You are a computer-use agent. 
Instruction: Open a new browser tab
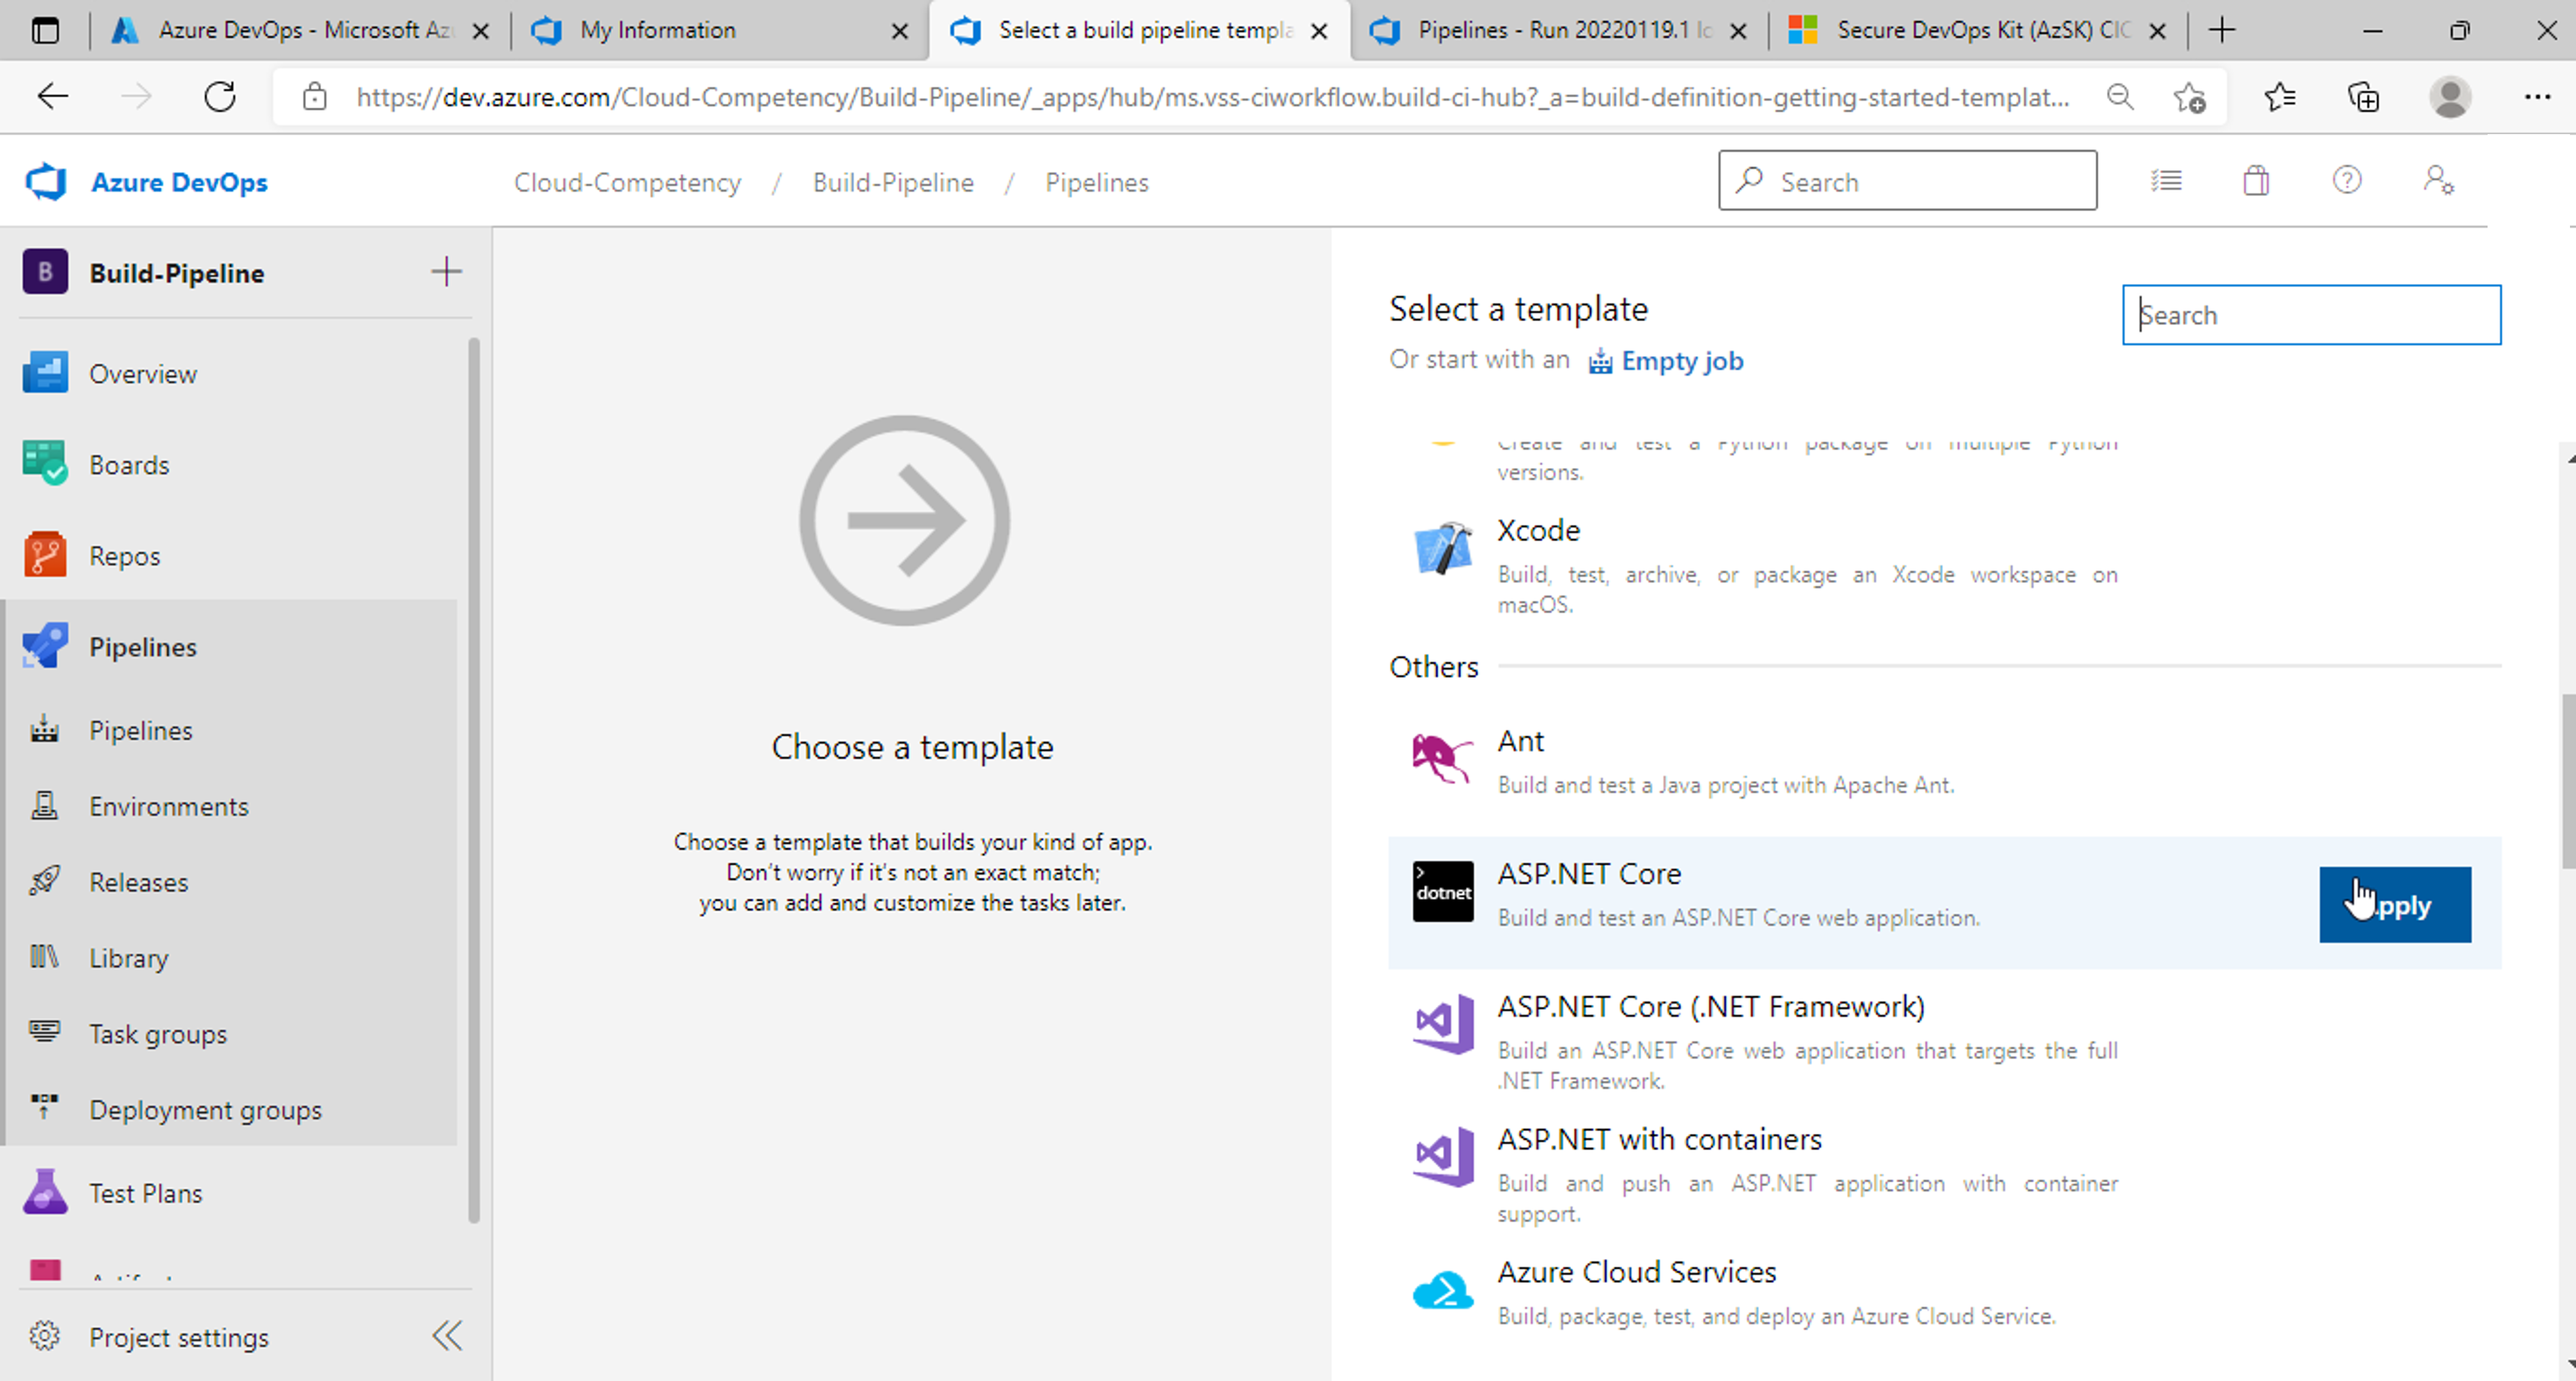(x=2222, y=30)
